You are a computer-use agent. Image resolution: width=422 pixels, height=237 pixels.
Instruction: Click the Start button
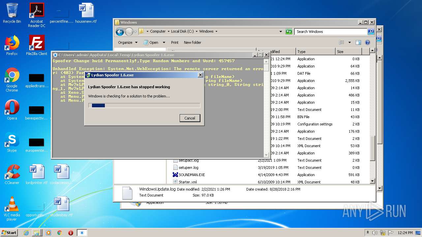[9, 233]
